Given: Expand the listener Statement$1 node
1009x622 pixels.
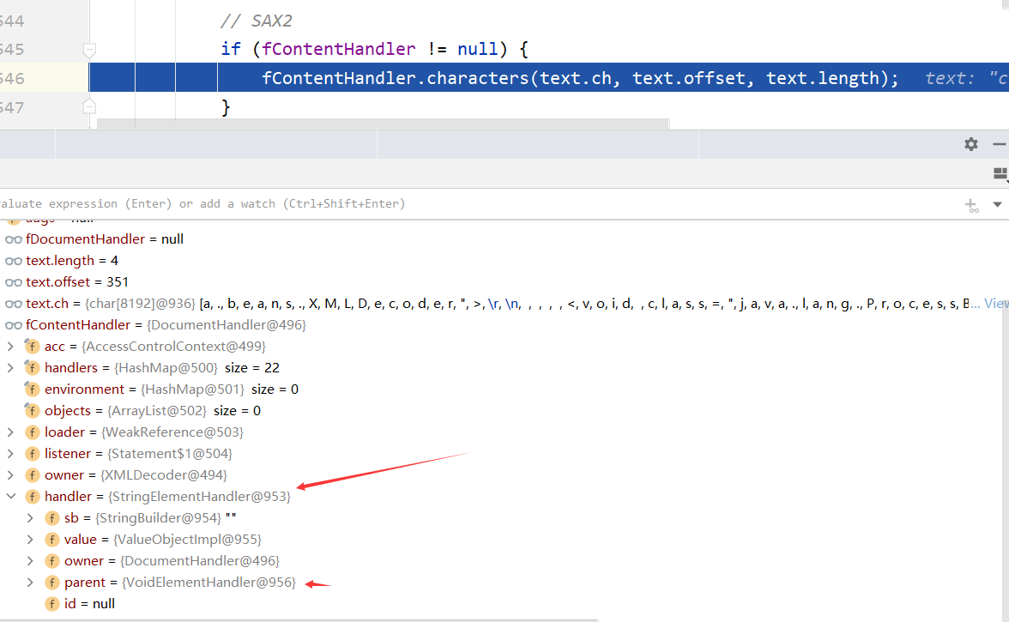Looking at the screenshot, I should (x=10, y=454).
